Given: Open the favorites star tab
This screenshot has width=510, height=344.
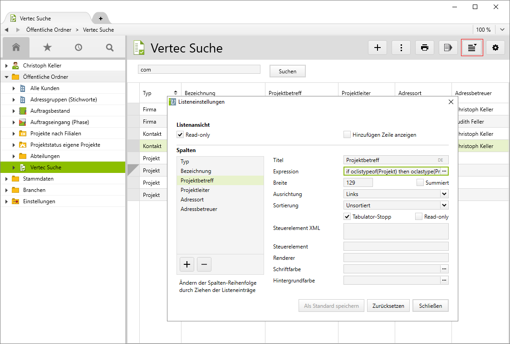Looking at the screenshot, I should click(47, 48).
